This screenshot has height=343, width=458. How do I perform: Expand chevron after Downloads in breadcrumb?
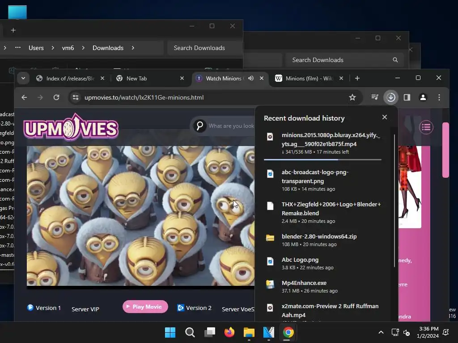click(133, 47)
